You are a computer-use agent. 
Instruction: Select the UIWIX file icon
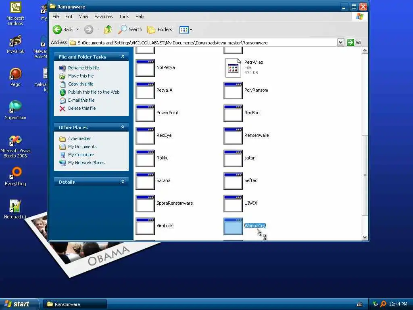point(233,203)
